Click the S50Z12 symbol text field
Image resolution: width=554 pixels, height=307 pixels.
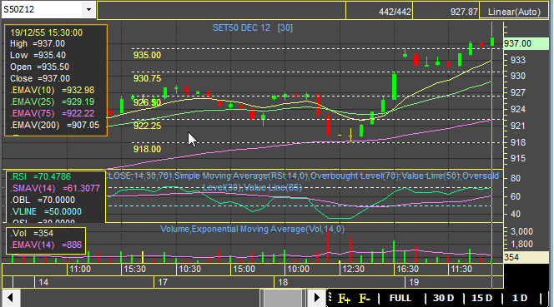(x=43, y=9)
